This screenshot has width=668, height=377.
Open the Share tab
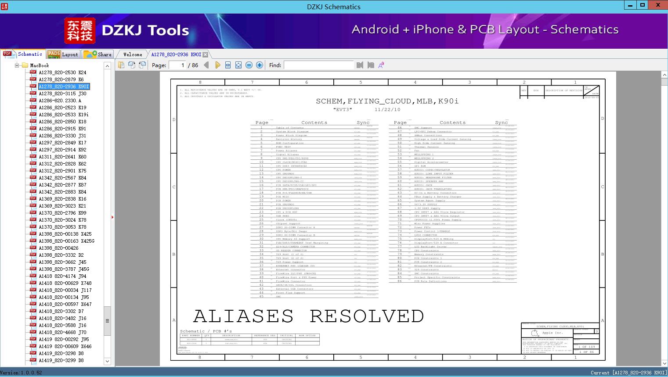click(x=97, y=54)
